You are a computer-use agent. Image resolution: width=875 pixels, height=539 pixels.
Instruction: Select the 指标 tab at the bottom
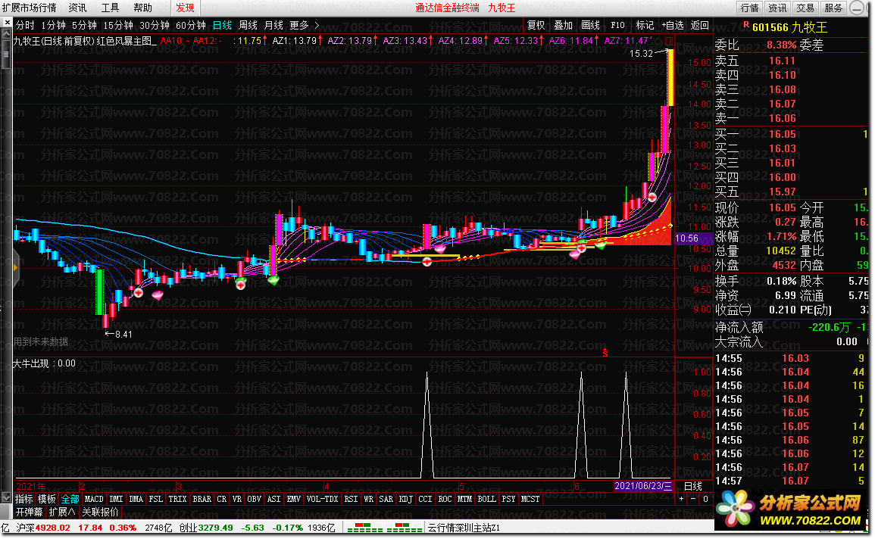(24, 499)
